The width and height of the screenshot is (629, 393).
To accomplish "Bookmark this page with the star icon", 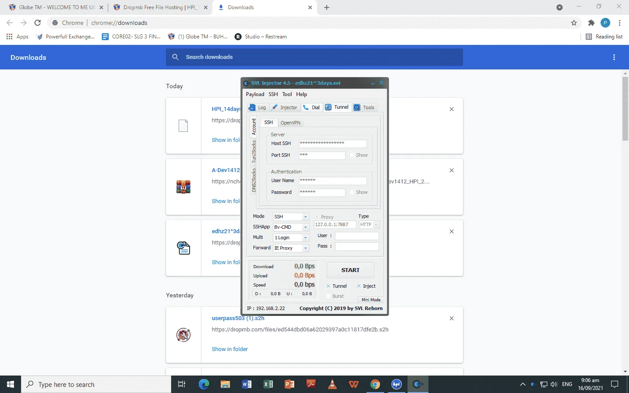I will [x=574, y=23].
